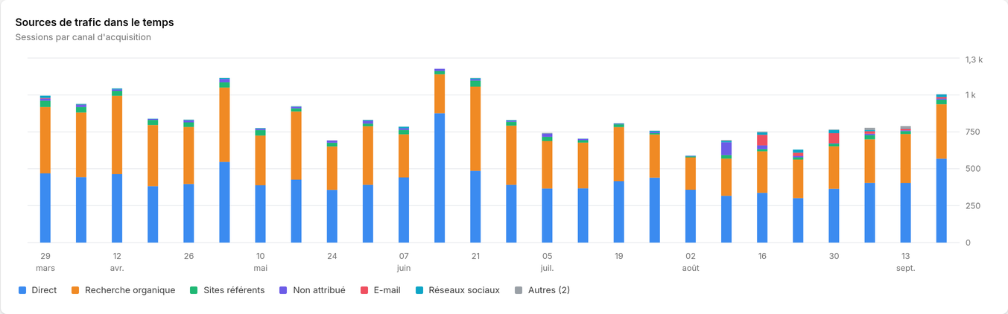The width and height of the screenshot is (1008, 314).
Task: Select the blue Direct segment of the 26 bar
Action: coord(188,214)
